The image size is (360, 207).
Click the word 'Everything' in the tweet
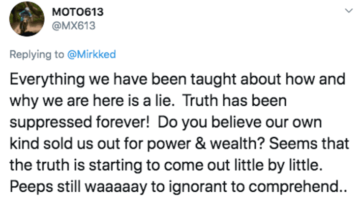pos(47,80)
